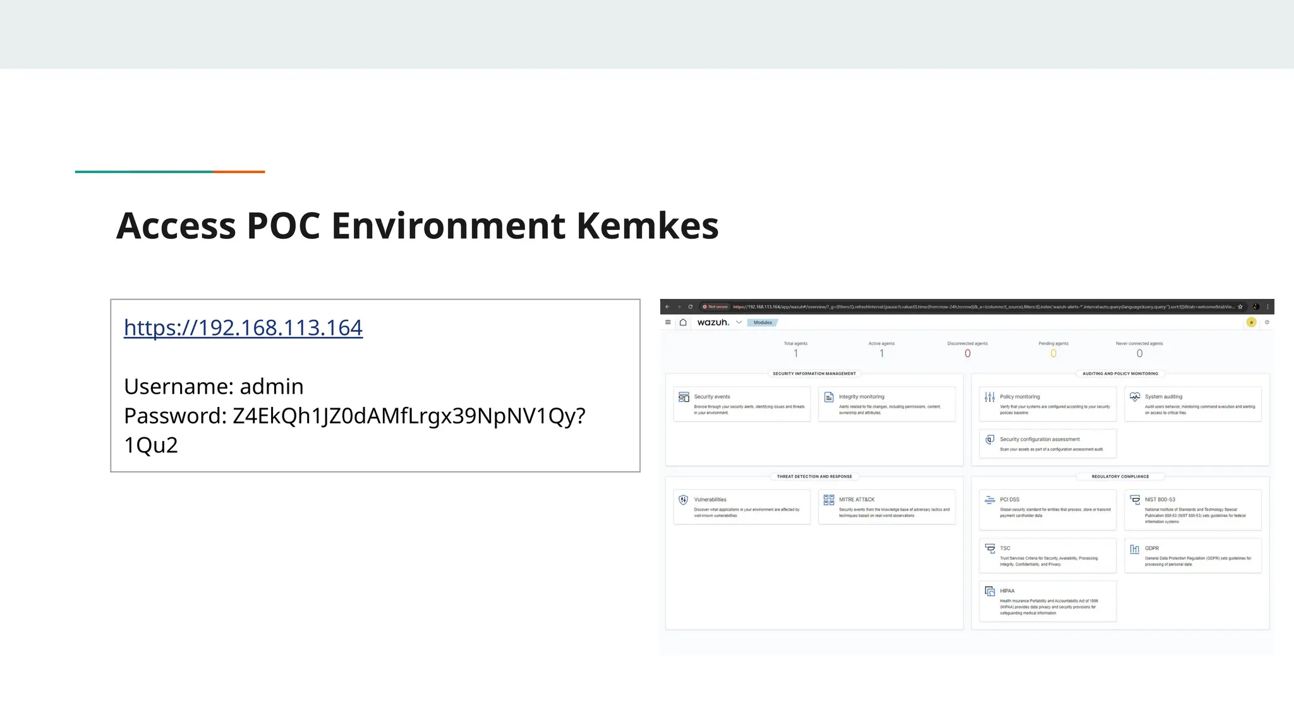Click the MITRE ATT&CK grid icon
The width and height of the screenshot is (1294, 728).
829,499
